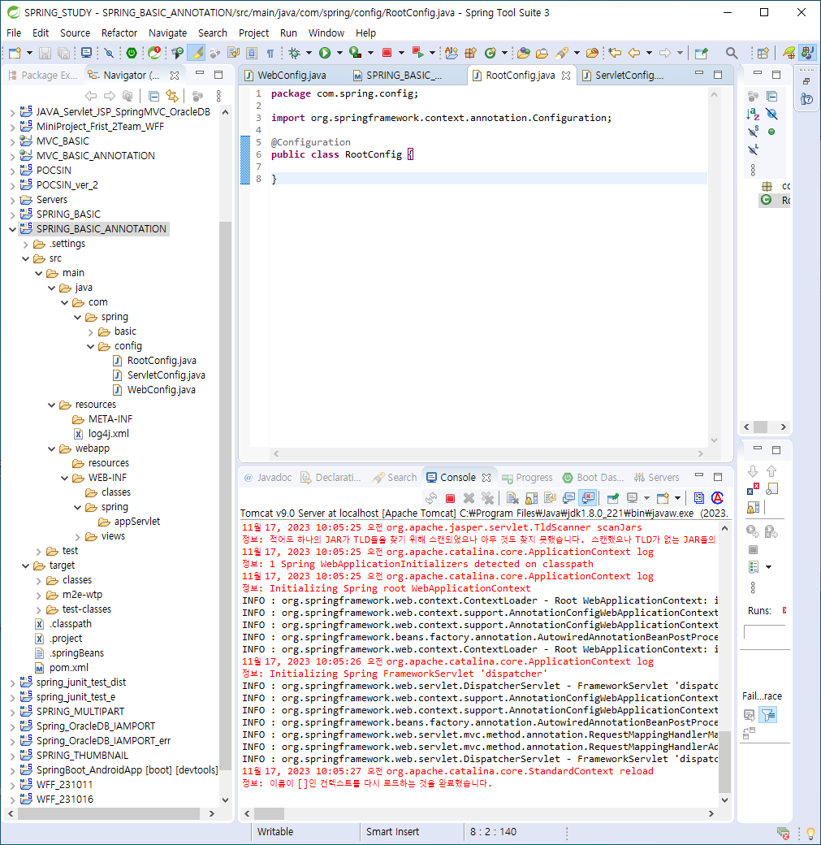Viewport: 821px width, 845px height.
Task: Open Debug dropdown arrow
Action: pos(309,53)
